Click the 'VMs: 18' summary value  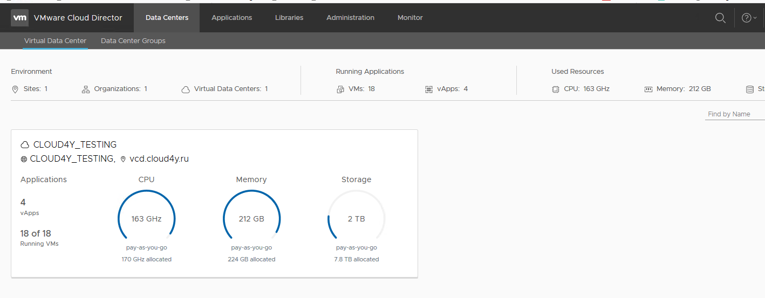click(362, 88)
